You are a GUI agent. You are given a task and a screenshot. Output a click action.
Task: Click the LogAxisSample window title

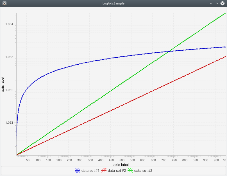tap(113, 3)
